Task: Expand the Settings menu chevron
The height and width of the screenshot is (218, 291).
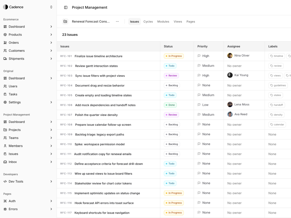Action: coord(51,102)
